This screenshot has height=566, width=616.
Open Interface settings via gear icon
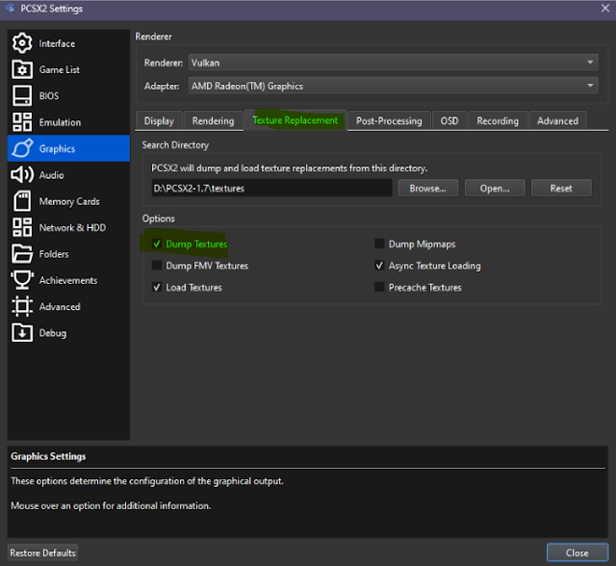pos(22,43)
